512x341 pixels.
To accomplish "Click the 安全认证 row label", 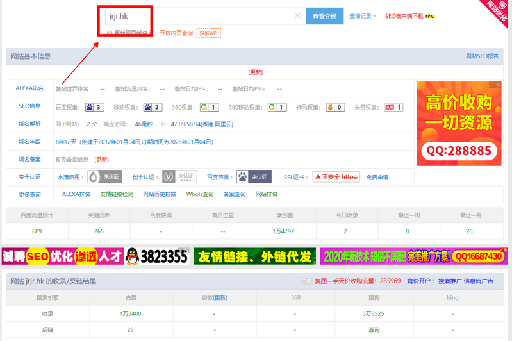I will [29, 177].
